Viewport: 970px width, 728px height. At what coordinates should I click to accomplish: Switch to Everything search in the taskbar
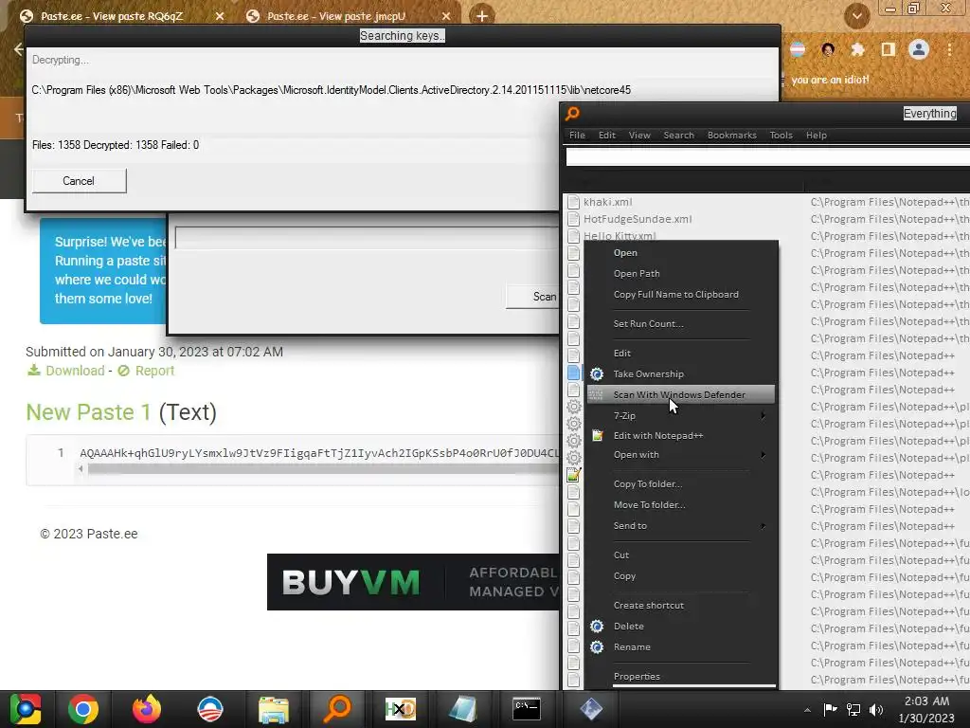coord(337,709)
